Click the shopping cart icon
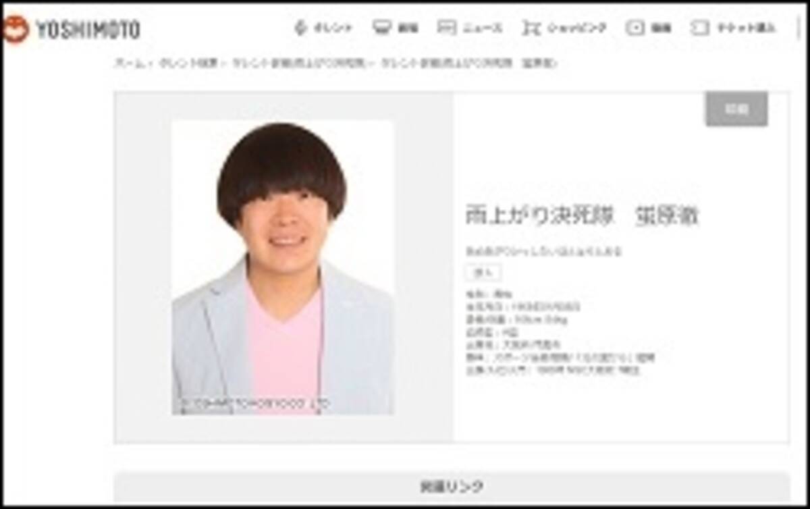 point(531,28)
